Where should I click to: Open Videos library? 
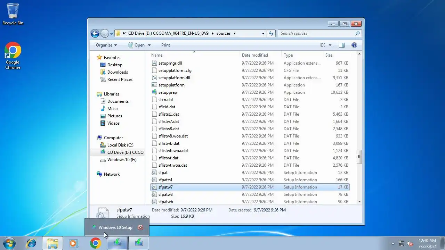[113, 123]
